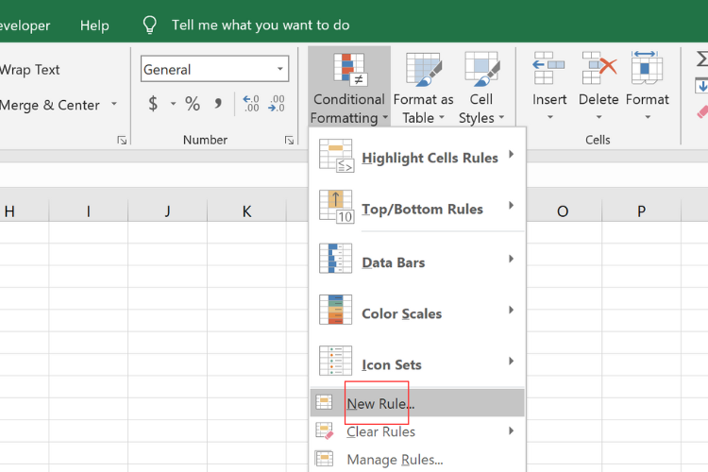
Task: Open the Format cells dropdown arrow
Action: (648, 117)
